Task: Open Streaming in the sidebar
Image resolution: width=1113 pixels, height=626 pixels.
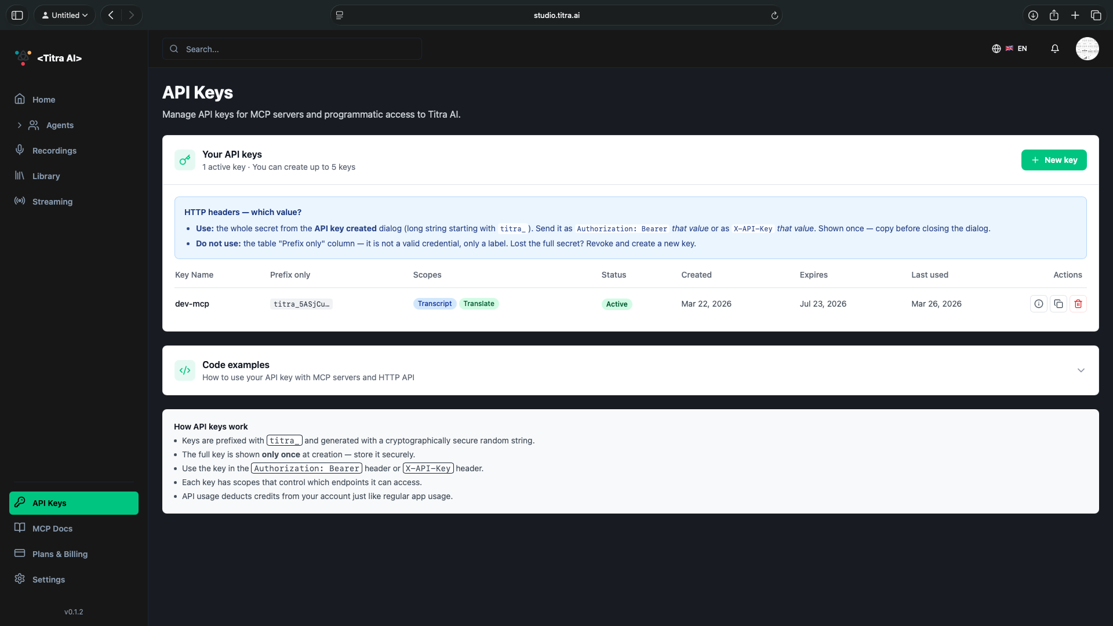Action: (74, 202)
